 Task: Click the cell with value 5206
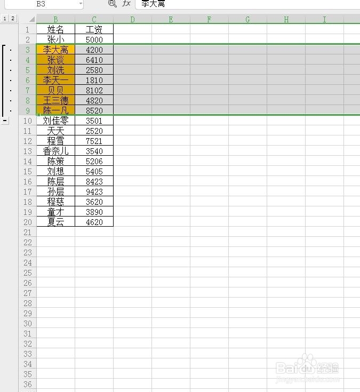(x=94, y=161)
